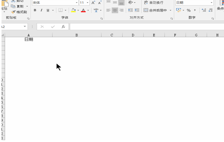Open 对齐方式 alignment dialog launcher
Screen dimensions: 224x142
click(x=172, y=18)
